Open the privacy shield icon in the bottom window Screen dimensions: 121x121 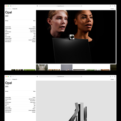click(x=37, y=77)
